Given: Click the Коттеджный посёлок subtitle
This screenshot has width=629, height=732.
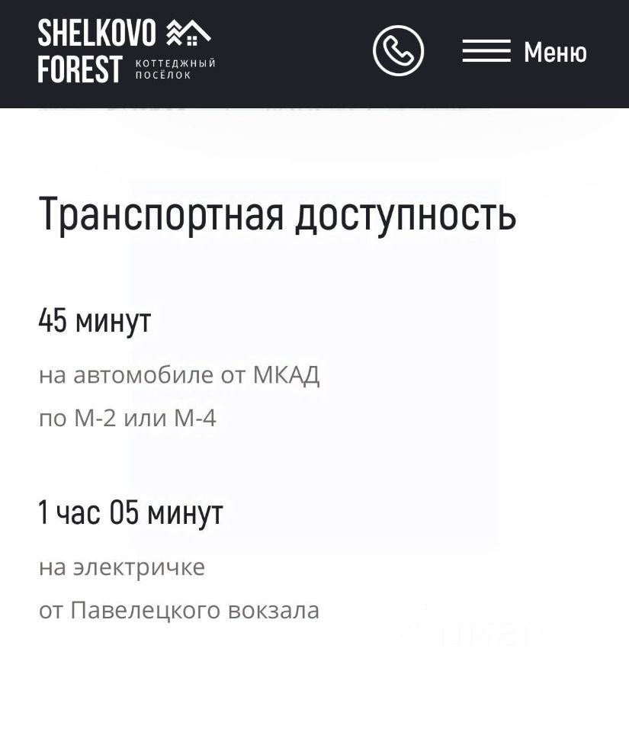Looking at the screenshot, I should (x=175, y=69).
